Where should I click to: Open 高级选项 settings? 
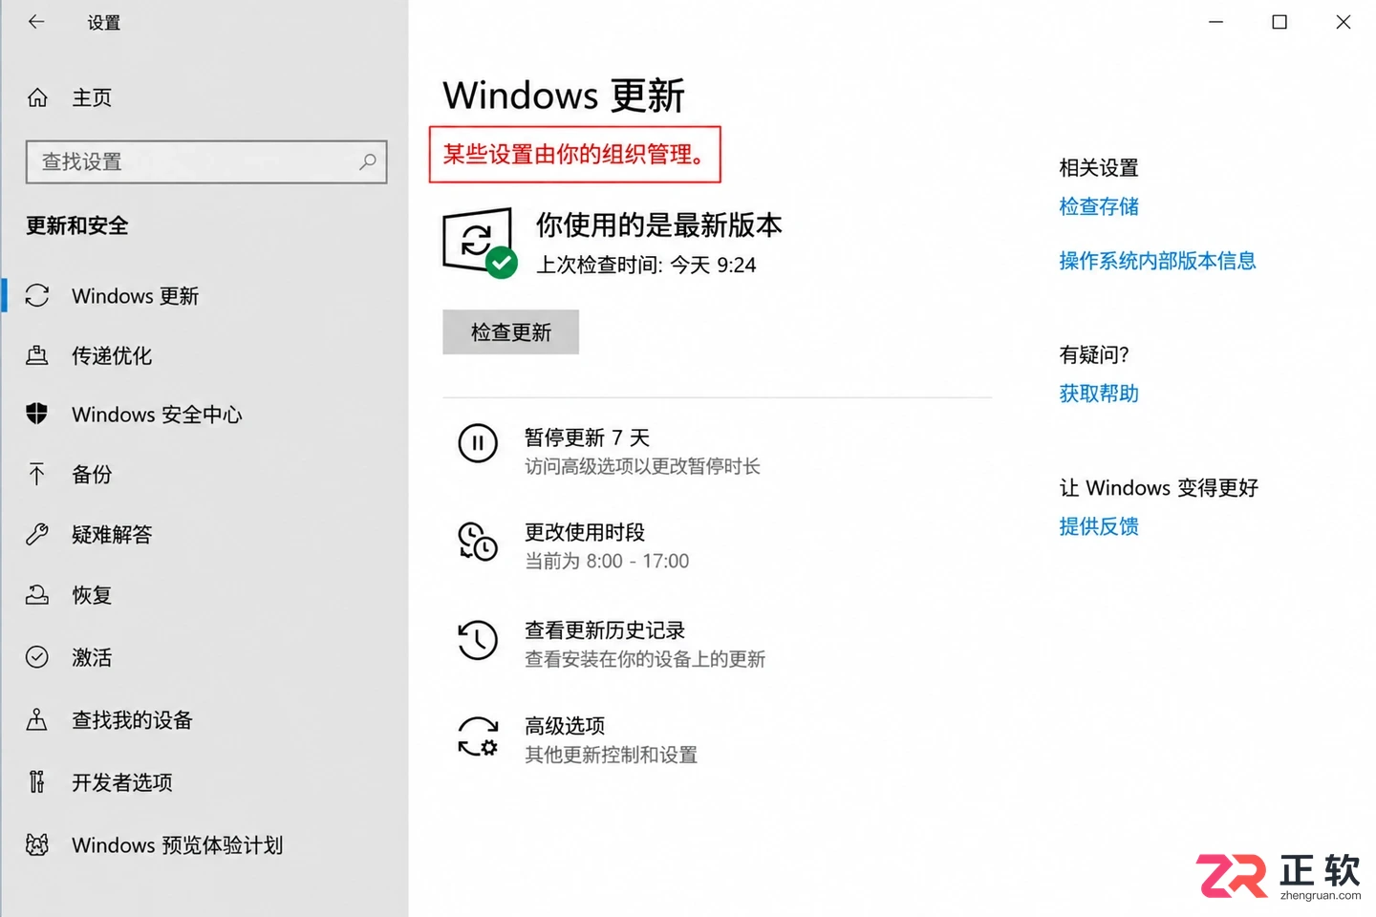click(565, 726)
